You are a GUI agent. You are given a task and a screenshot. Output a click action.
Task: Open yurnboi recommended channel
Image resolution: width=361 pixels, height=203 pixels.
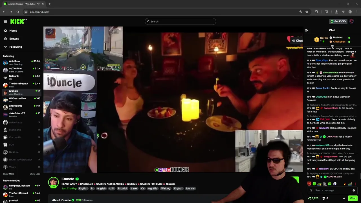(x=21, y=200)
